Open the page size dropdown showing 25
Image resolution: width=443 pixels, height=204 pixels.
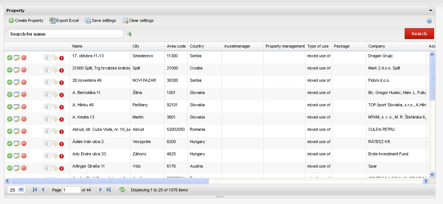(x=21, y=190)
